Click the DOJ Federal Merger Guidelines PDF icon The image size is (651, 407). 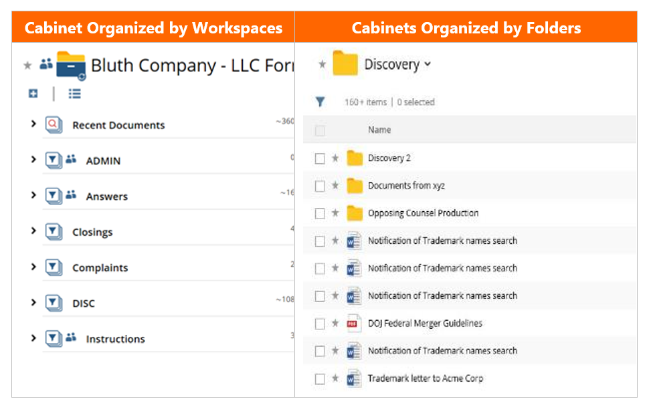[x=353, y=323]
